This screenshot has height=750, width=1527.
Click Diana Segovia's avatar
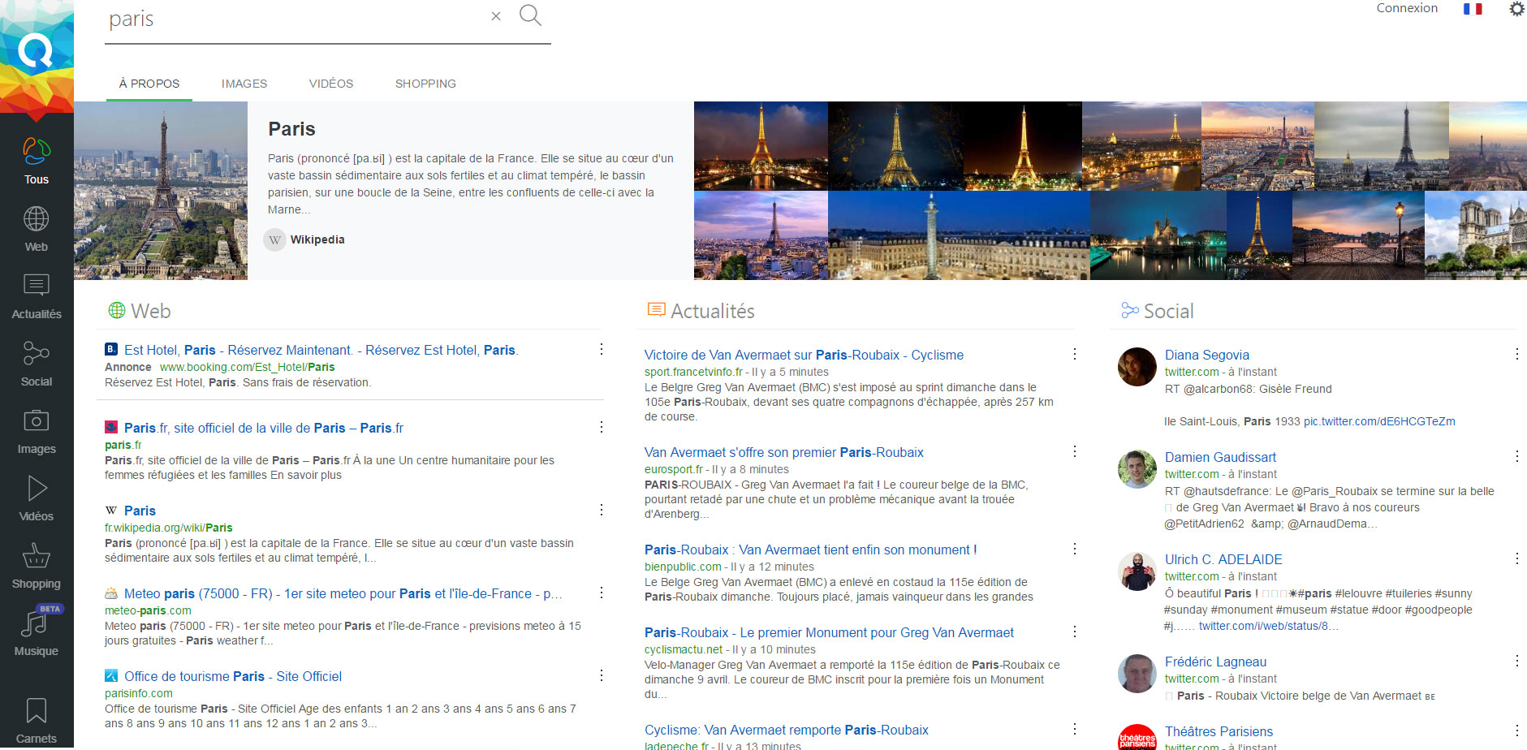click(x=1137, y=367)
